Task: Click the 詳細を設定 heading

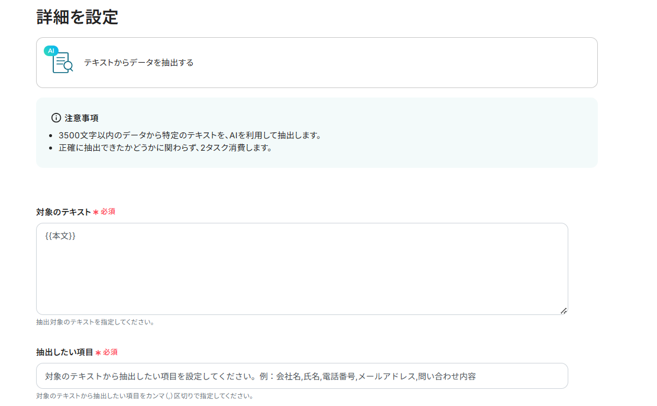Action: tap(77, 17)
